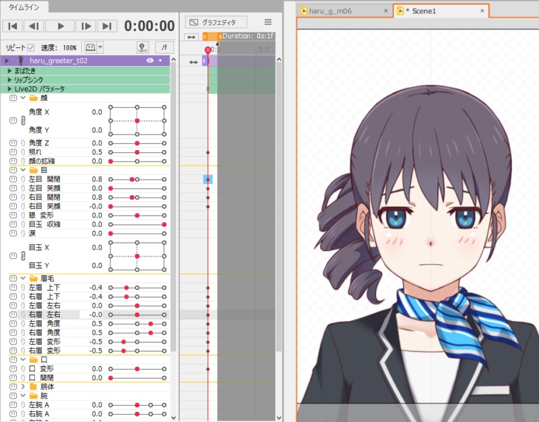Click the key icon on the 目玉 収縮 row
This screenshot has height=422, width=539.
click(13, 224)
